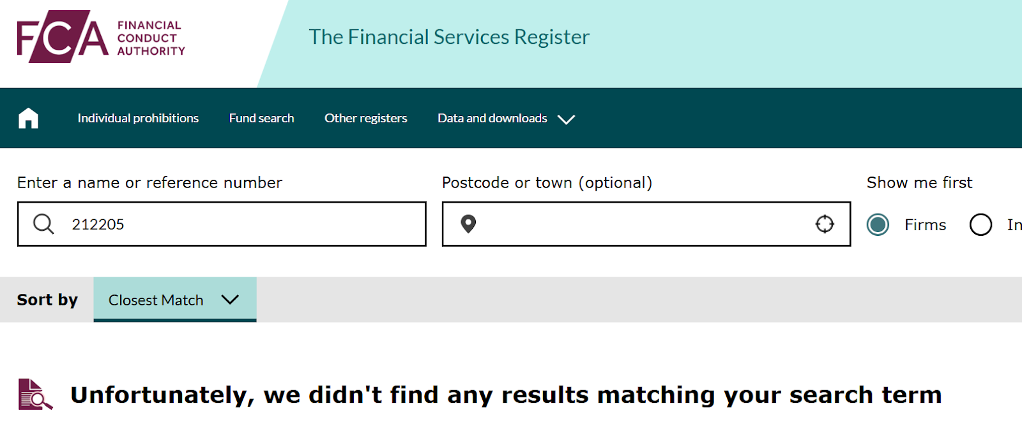Click the Financial Conduct Authority logo text
1022x422 pixels.
pyautogui.click(x=151, y=38)
